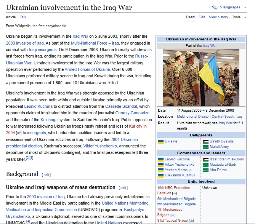Open the Iraq War link in infobox Result

click(x=226, y=123)
